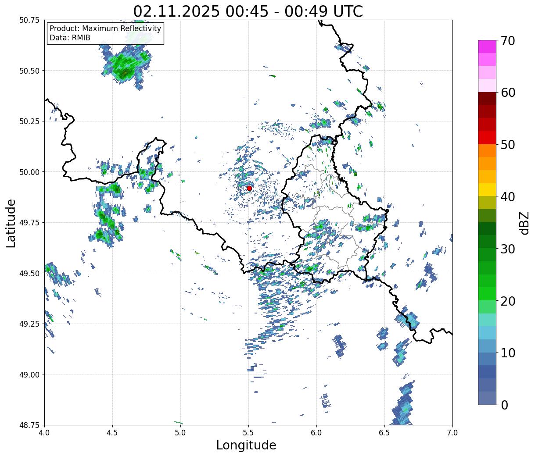Select the olive colorbar segment just below 40

point(487,203)
